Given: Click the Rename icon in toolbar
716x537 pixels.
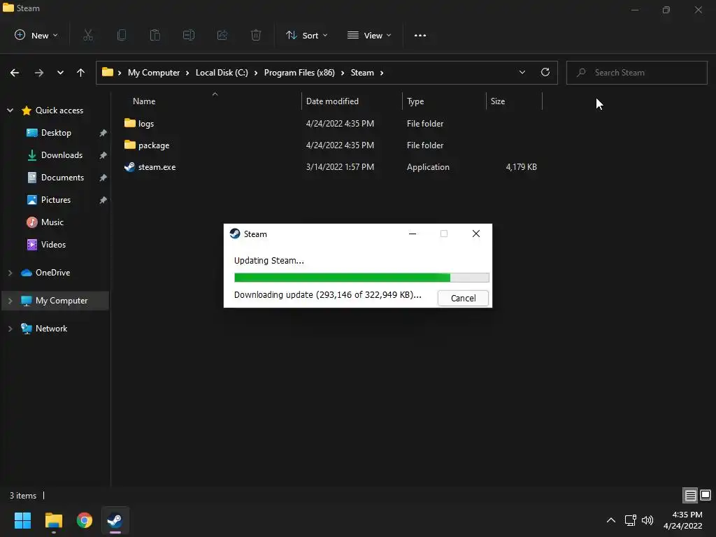Looking at the screenshot, I should click(189, 35).
